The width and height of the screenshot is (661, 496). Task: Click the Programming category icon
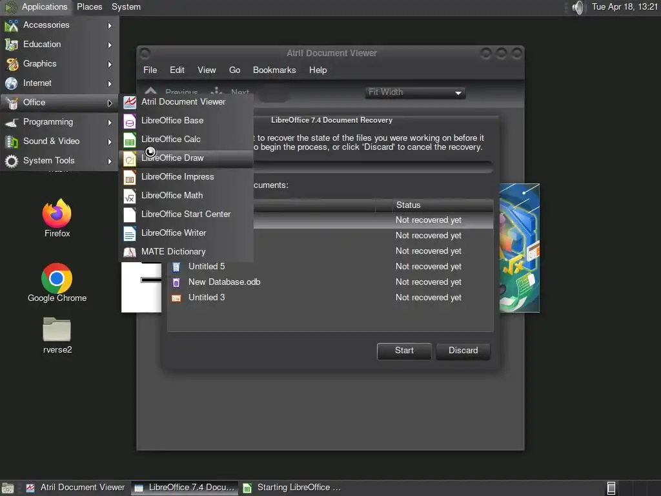point(12,122)
